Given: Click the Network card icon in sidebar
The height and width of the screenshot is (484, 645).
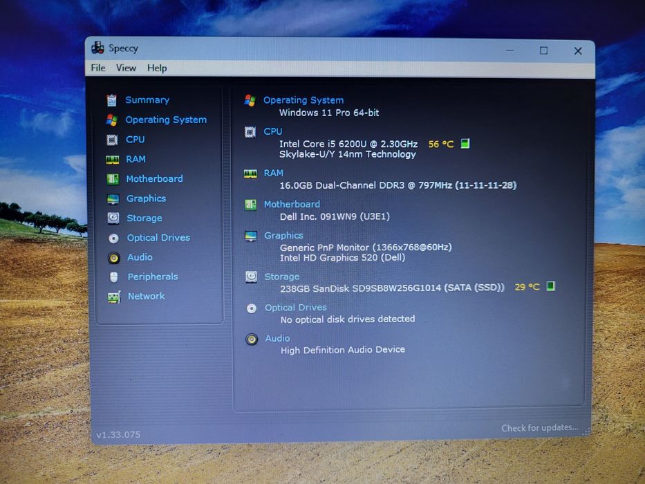Looking at the screenshot, I should pos(114,297).
